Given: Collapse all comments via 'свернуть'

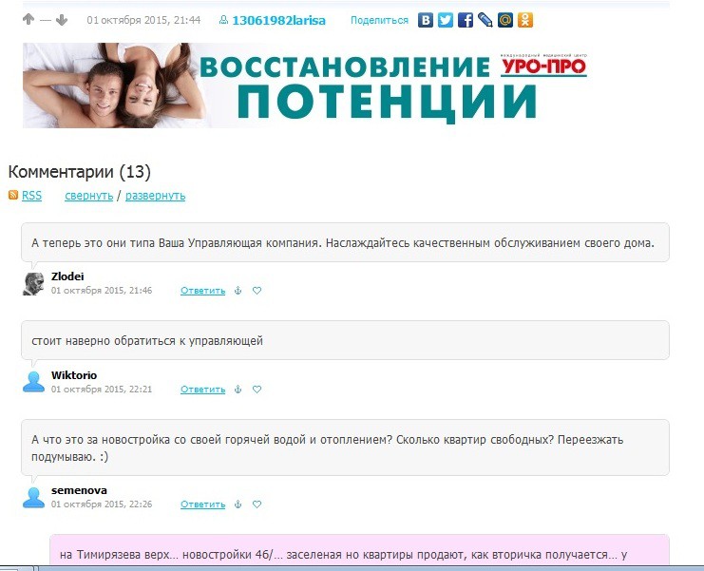Looking at the screenshot, I should pos(88,196).
